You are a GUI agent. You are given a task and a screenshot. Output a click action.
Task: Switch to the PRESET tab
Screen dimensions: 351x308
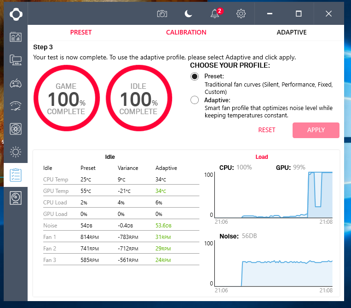tap(81, 32)
